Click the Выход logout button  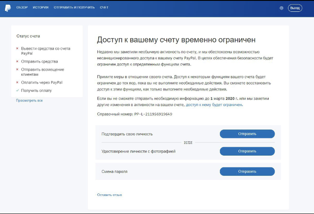(295, 8)
